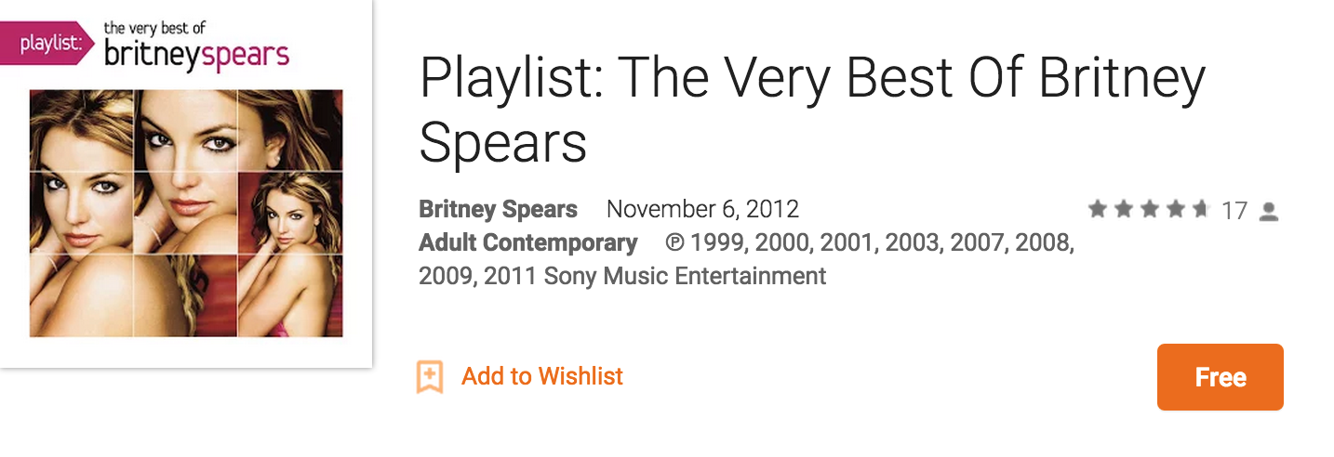The width and height of the screenshot is (1334, 457).
Task: Click the person icon beside rating count
Action: (1268, 211)
